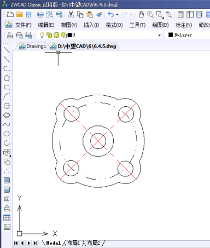Select the Line tool
Image resolution: width=210 pixels, height=248 pixels.
[7, 50]
